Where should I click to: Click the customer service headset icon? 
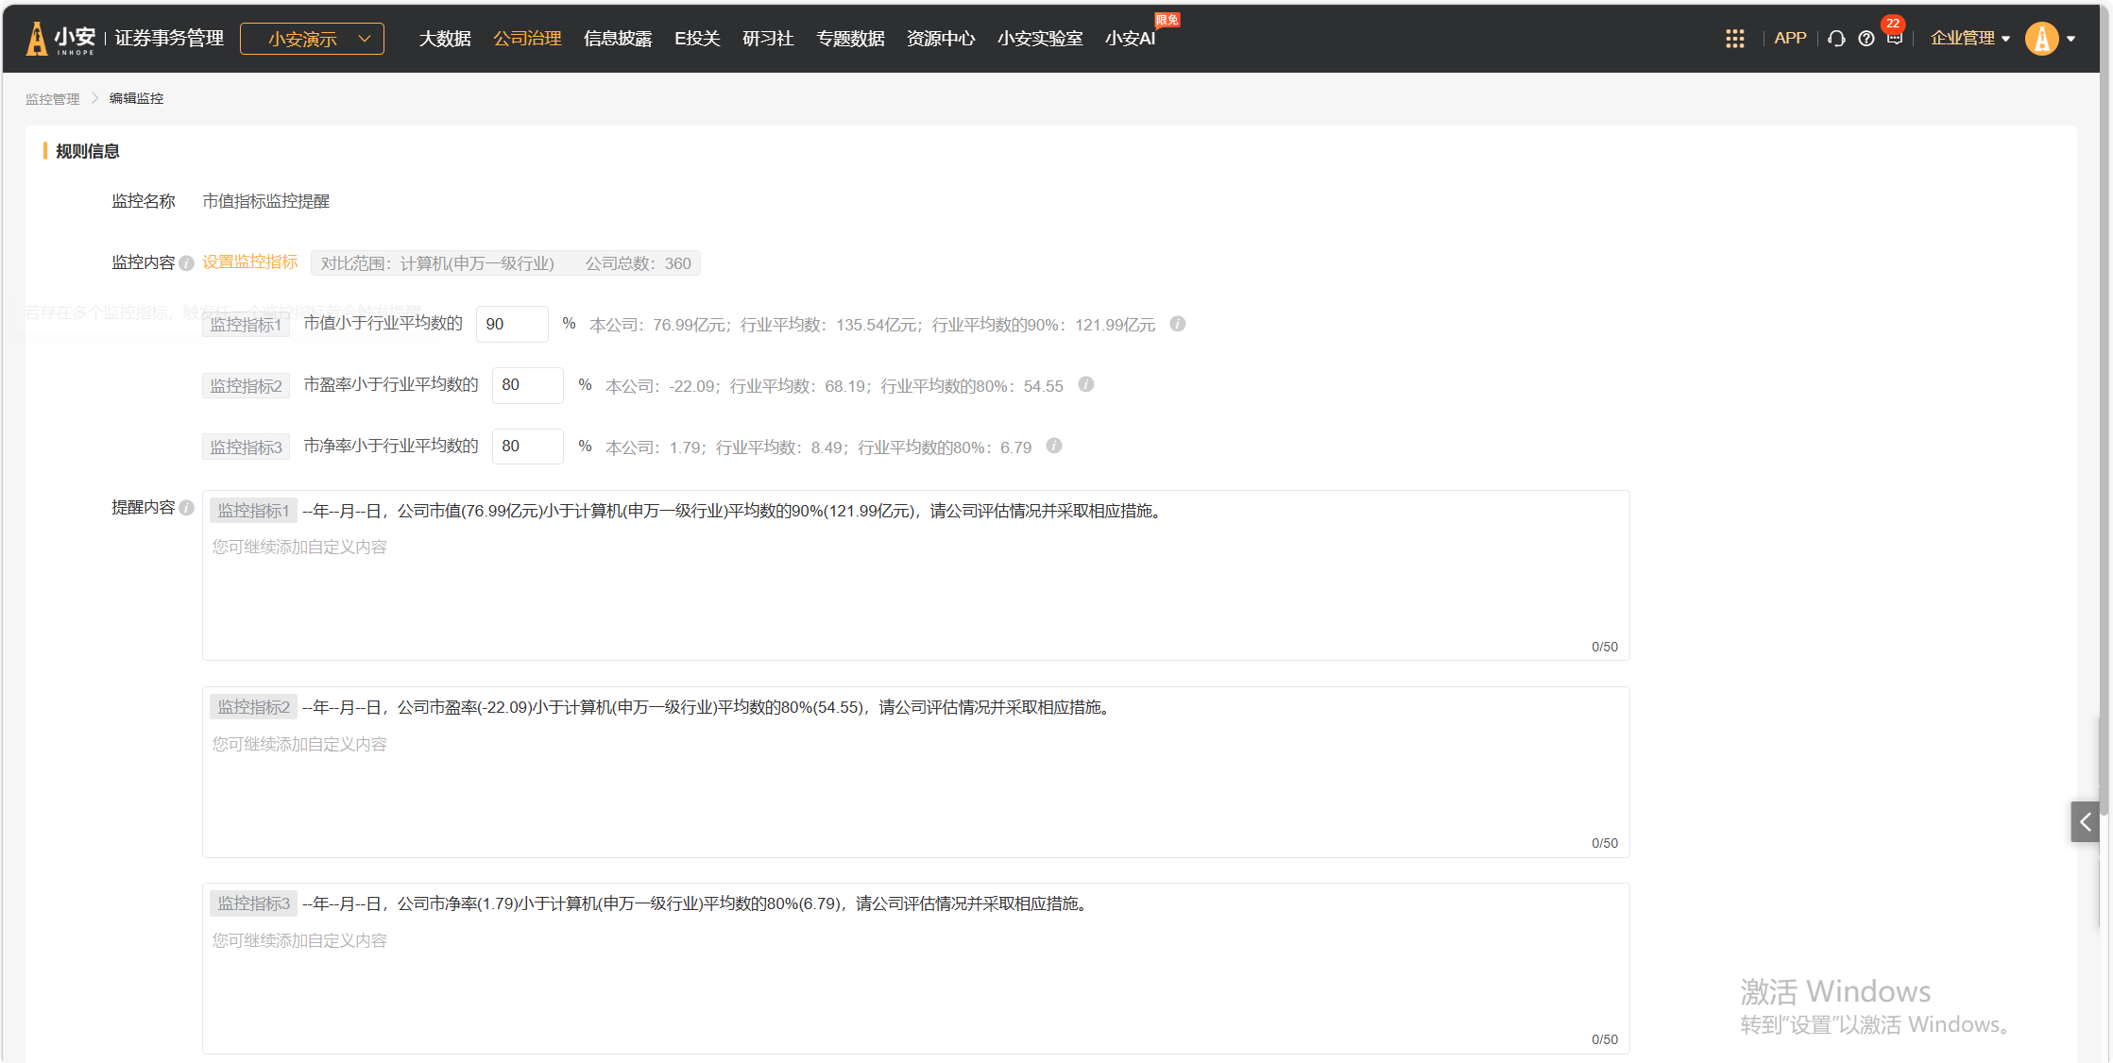1836,39
